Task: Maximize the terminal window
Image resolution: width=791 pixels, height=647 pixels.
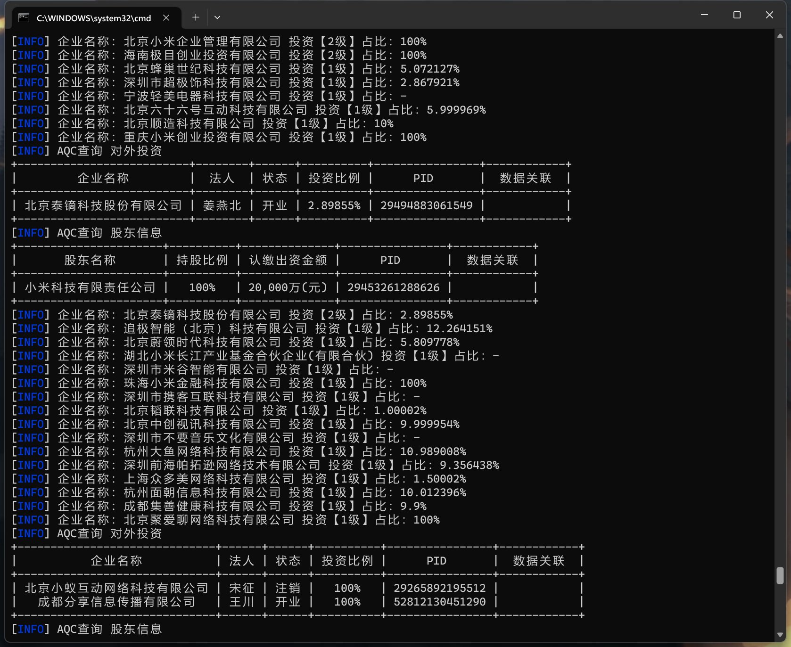Action: 737,15
